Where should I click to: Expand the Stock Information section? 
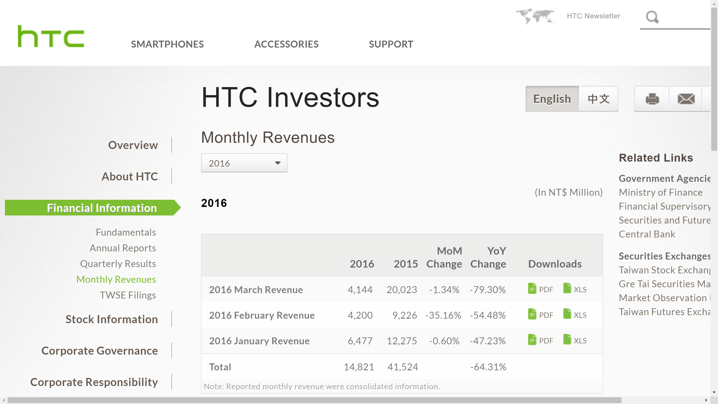click(x=111, y=319)
